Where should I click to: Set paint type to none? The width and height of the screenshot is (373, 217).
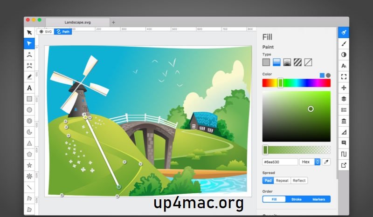pos(308,62)
